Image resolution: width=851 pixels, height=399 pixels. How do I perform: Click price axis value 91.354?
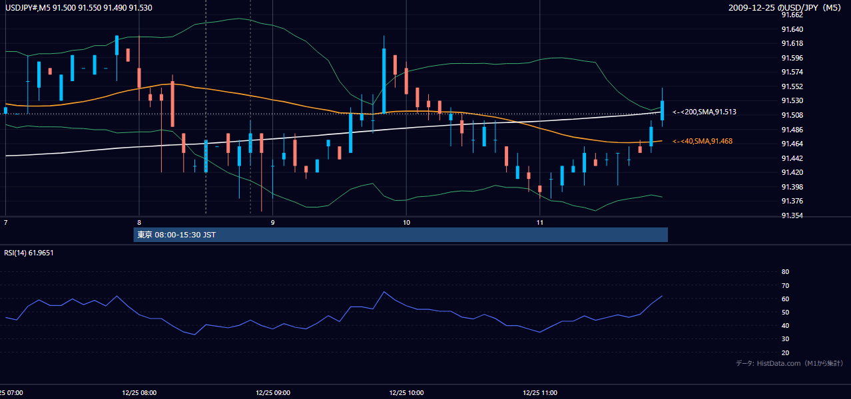[792, 215]
